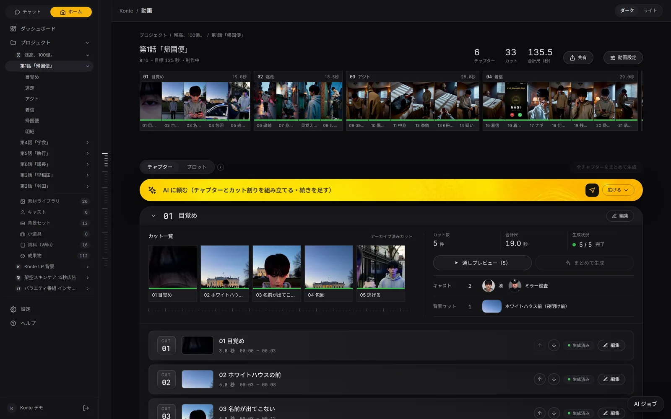Collapse chapter 01 目覚め chevron
This screenshot has width=671, height=419.
(x=153, y=216)
